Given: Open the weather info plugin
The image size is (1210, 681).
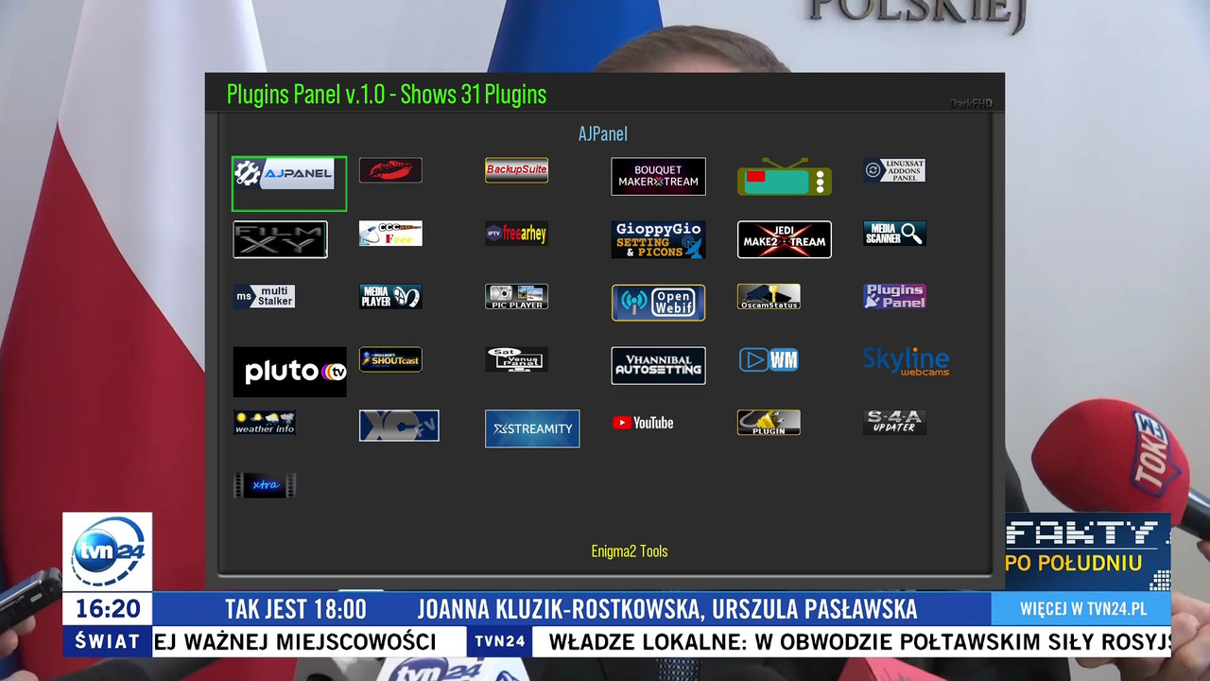Looking at the screenshot, I should [x=265, y=423].
